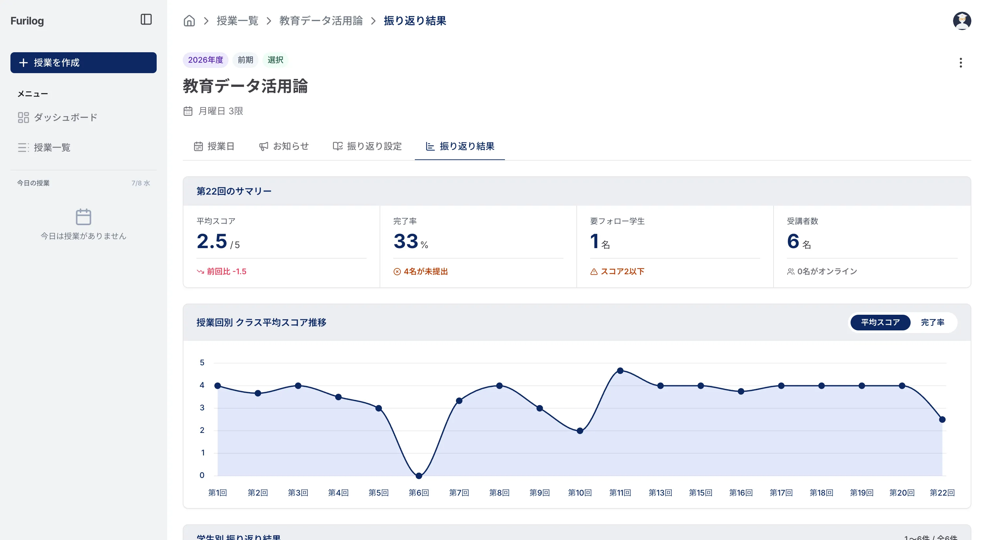This screenshot has width=987, height=540.
Task: Switch chart to 平均スコア view
Action: pos(880,323)
